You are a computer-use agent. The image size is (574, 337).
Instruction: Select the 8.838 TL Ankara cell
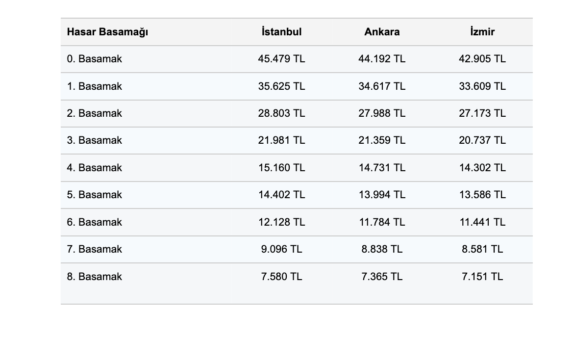(382, 249)
